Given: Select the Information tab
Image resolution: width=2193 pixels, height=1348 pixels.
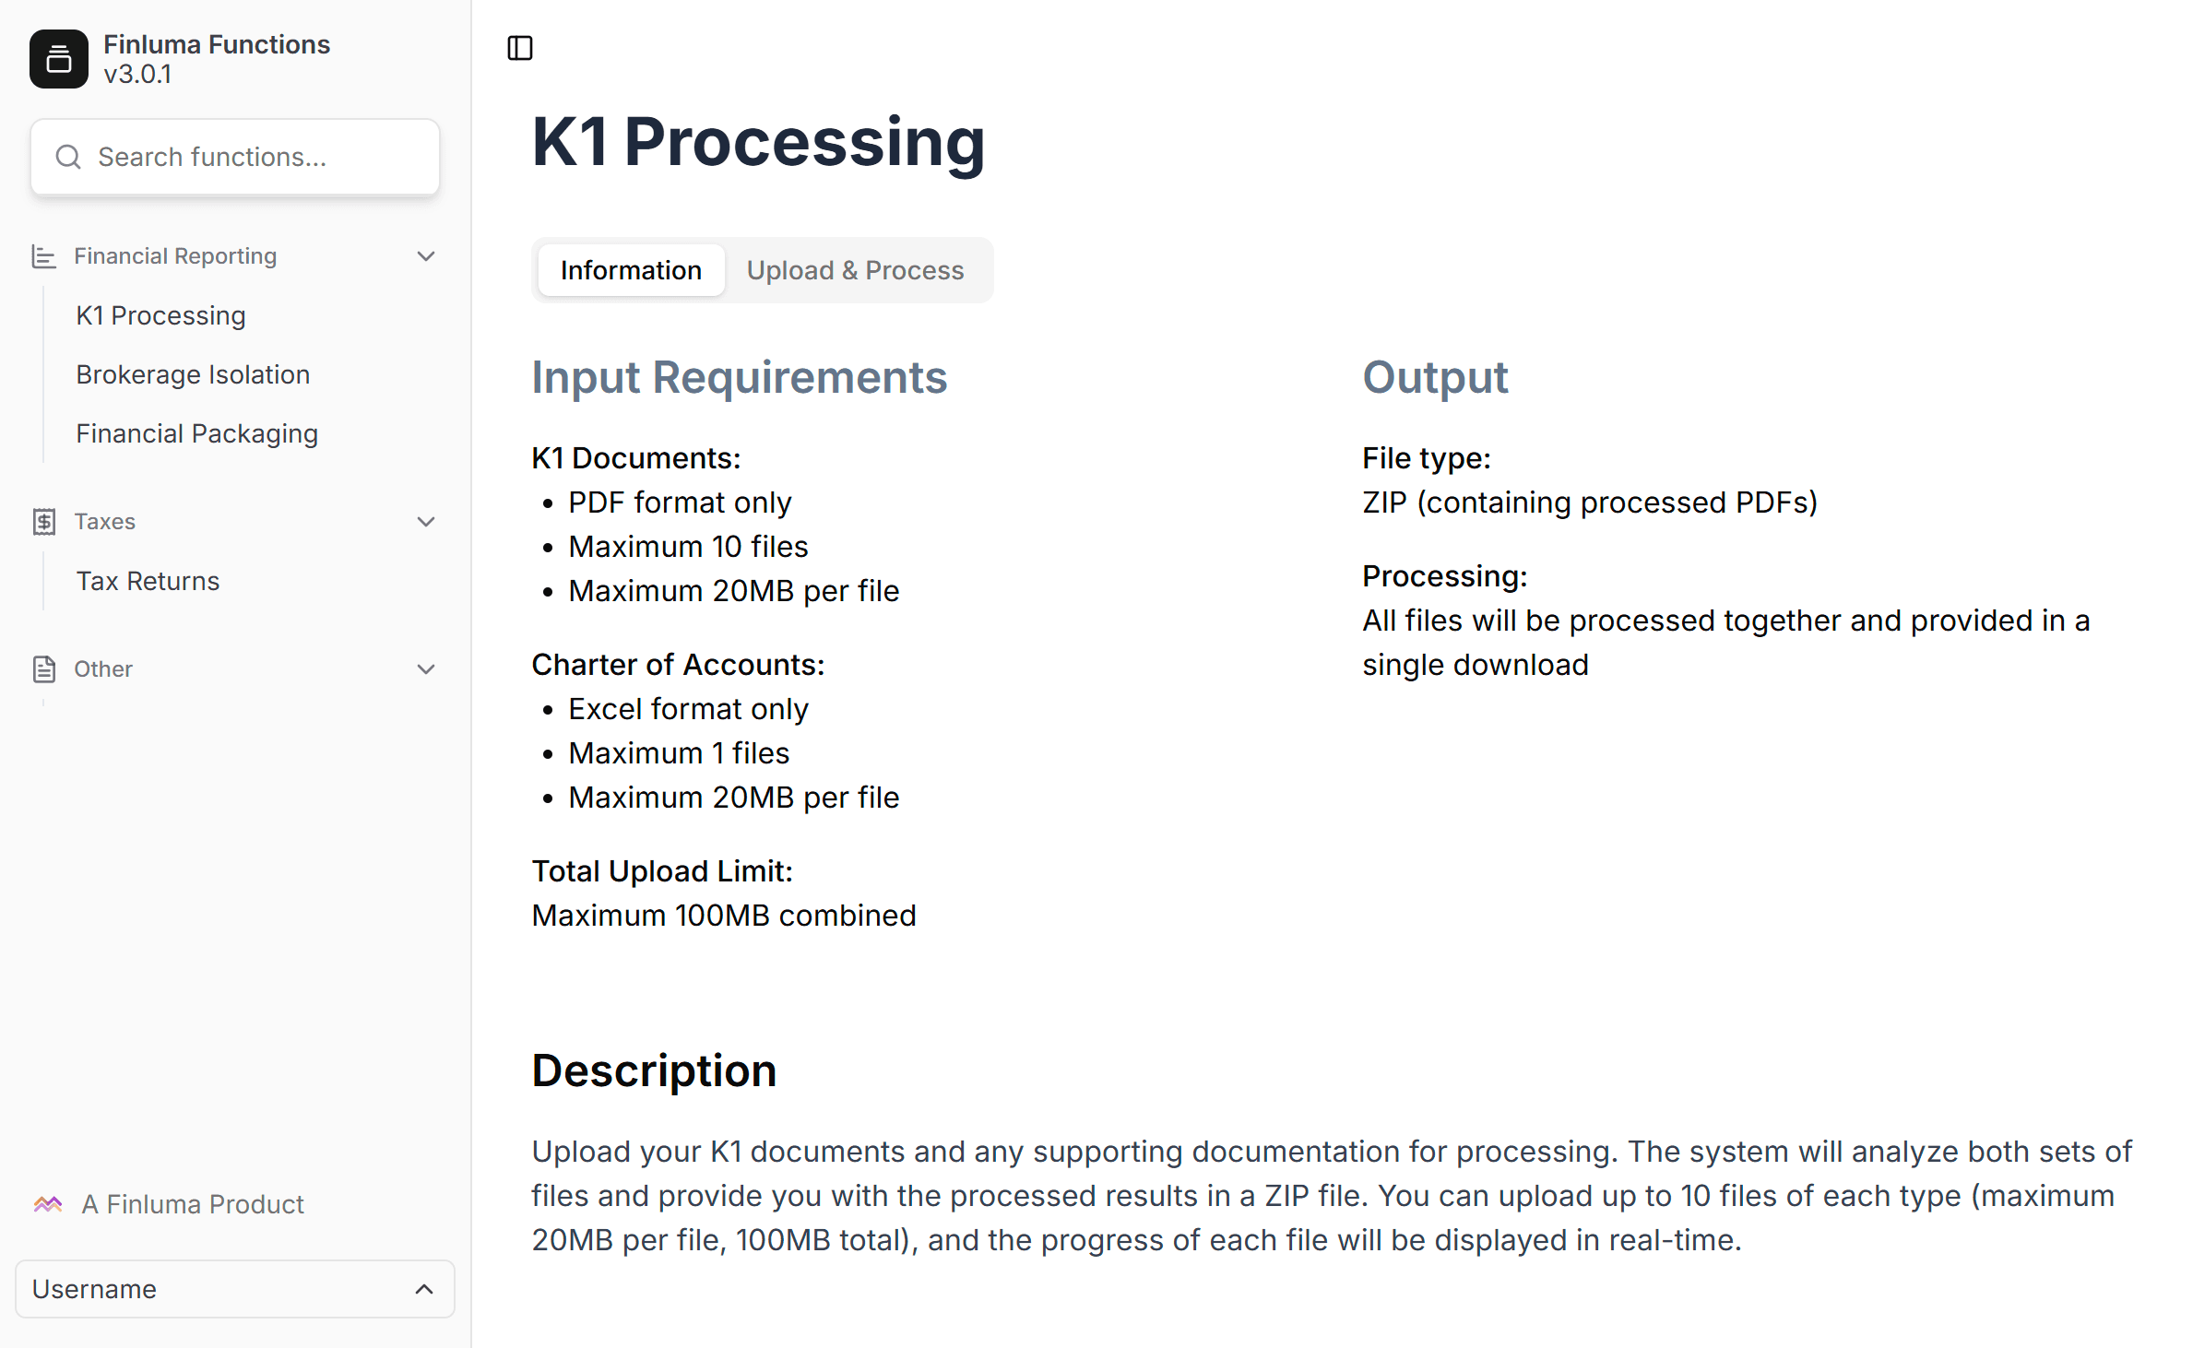Looking at the screenshot, I should pyautogui.click(x=630, y=269).
